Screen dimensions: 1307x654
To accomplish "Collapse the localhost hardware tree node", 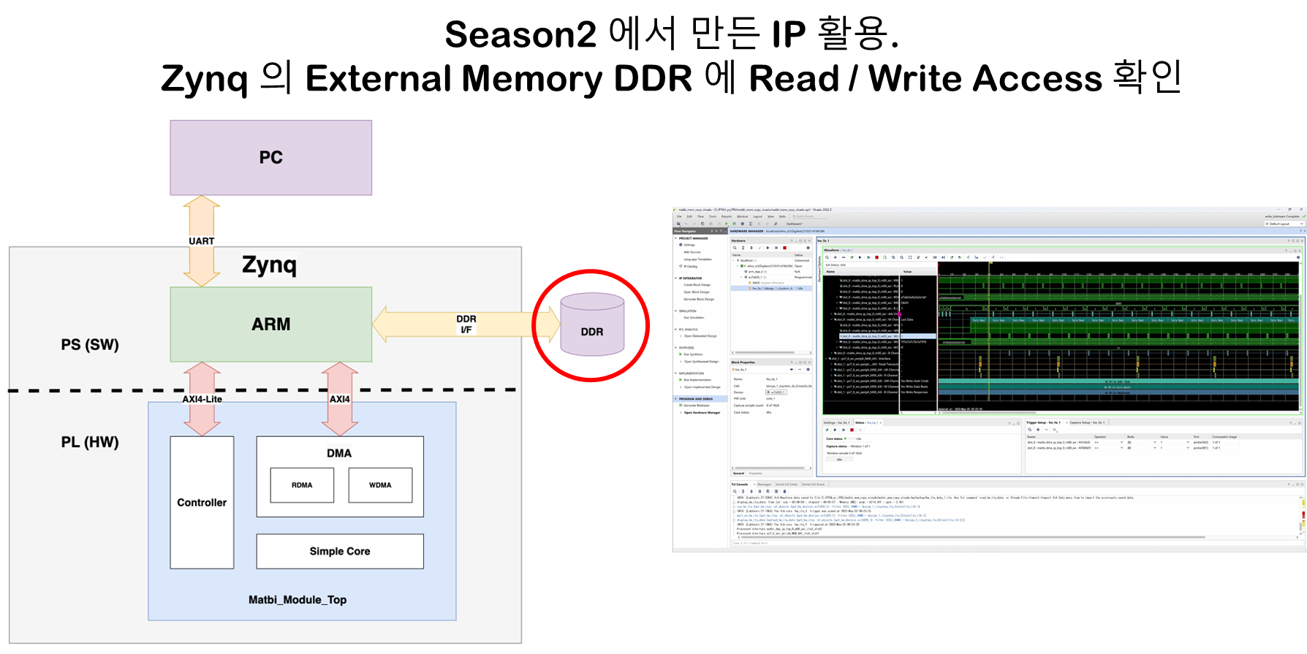I will point(733,260).
